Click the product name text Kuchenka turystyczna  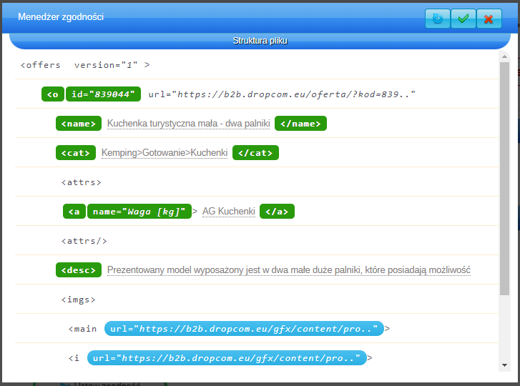(188, 124)
